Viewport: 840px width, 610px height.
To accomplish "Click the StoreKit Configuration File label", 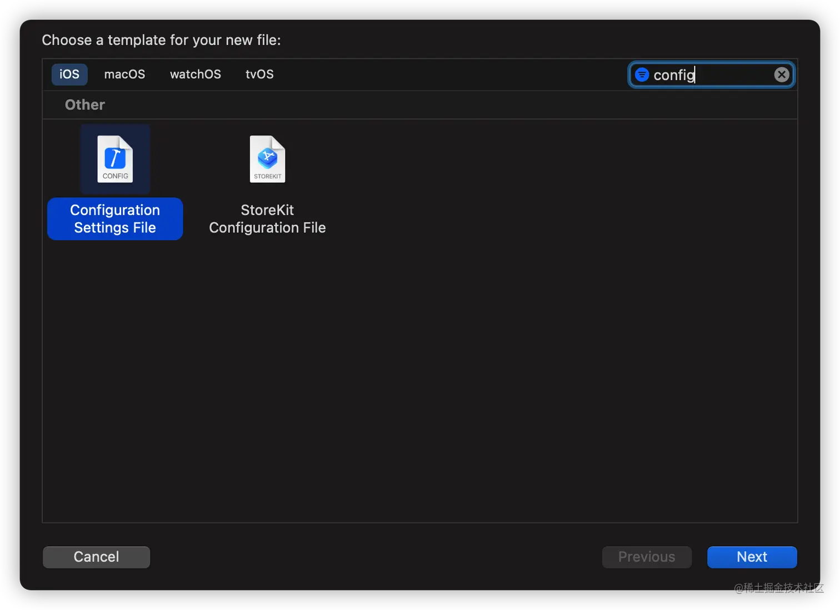I will point(267,219).
